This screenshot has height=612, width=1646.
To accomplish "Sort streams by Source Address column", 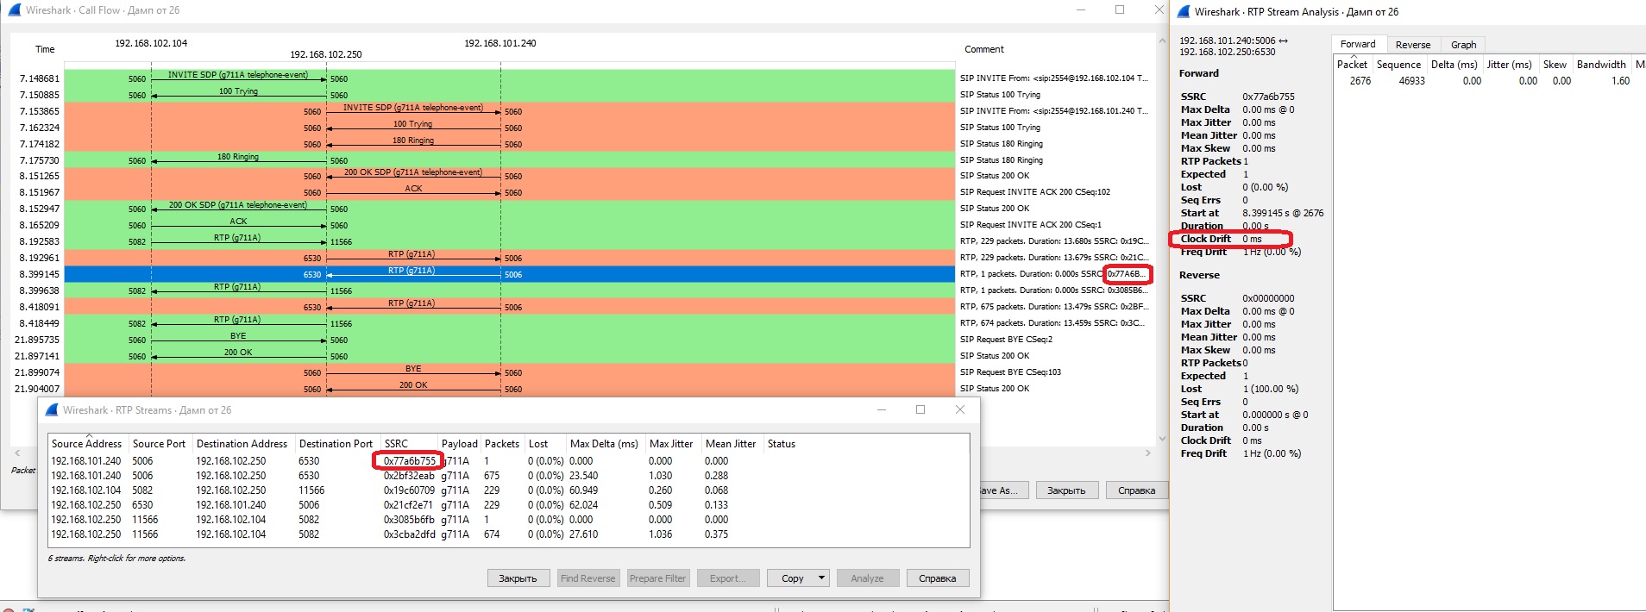I will click(x=86, y=444).
